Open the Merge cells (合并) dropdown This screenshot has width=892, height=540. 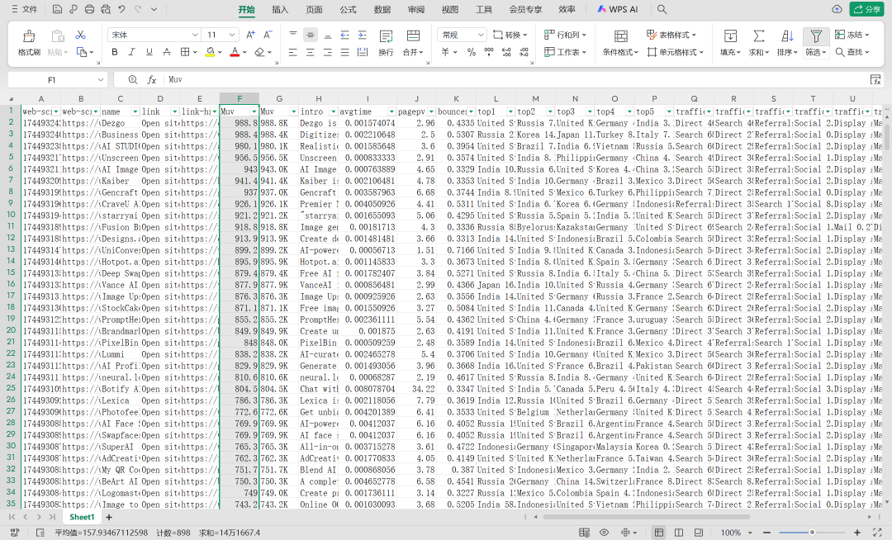413,52
